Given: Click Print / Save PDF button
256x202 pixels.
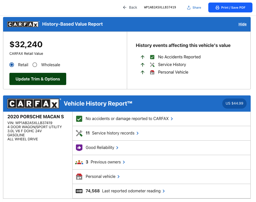Looking at the screenshot, I should (x=230, y=8).
